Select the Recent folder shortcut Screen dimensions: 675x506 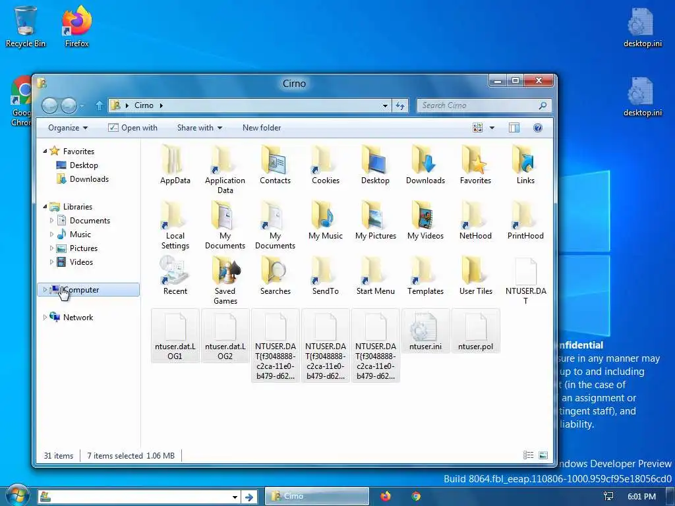pos(175,276)
